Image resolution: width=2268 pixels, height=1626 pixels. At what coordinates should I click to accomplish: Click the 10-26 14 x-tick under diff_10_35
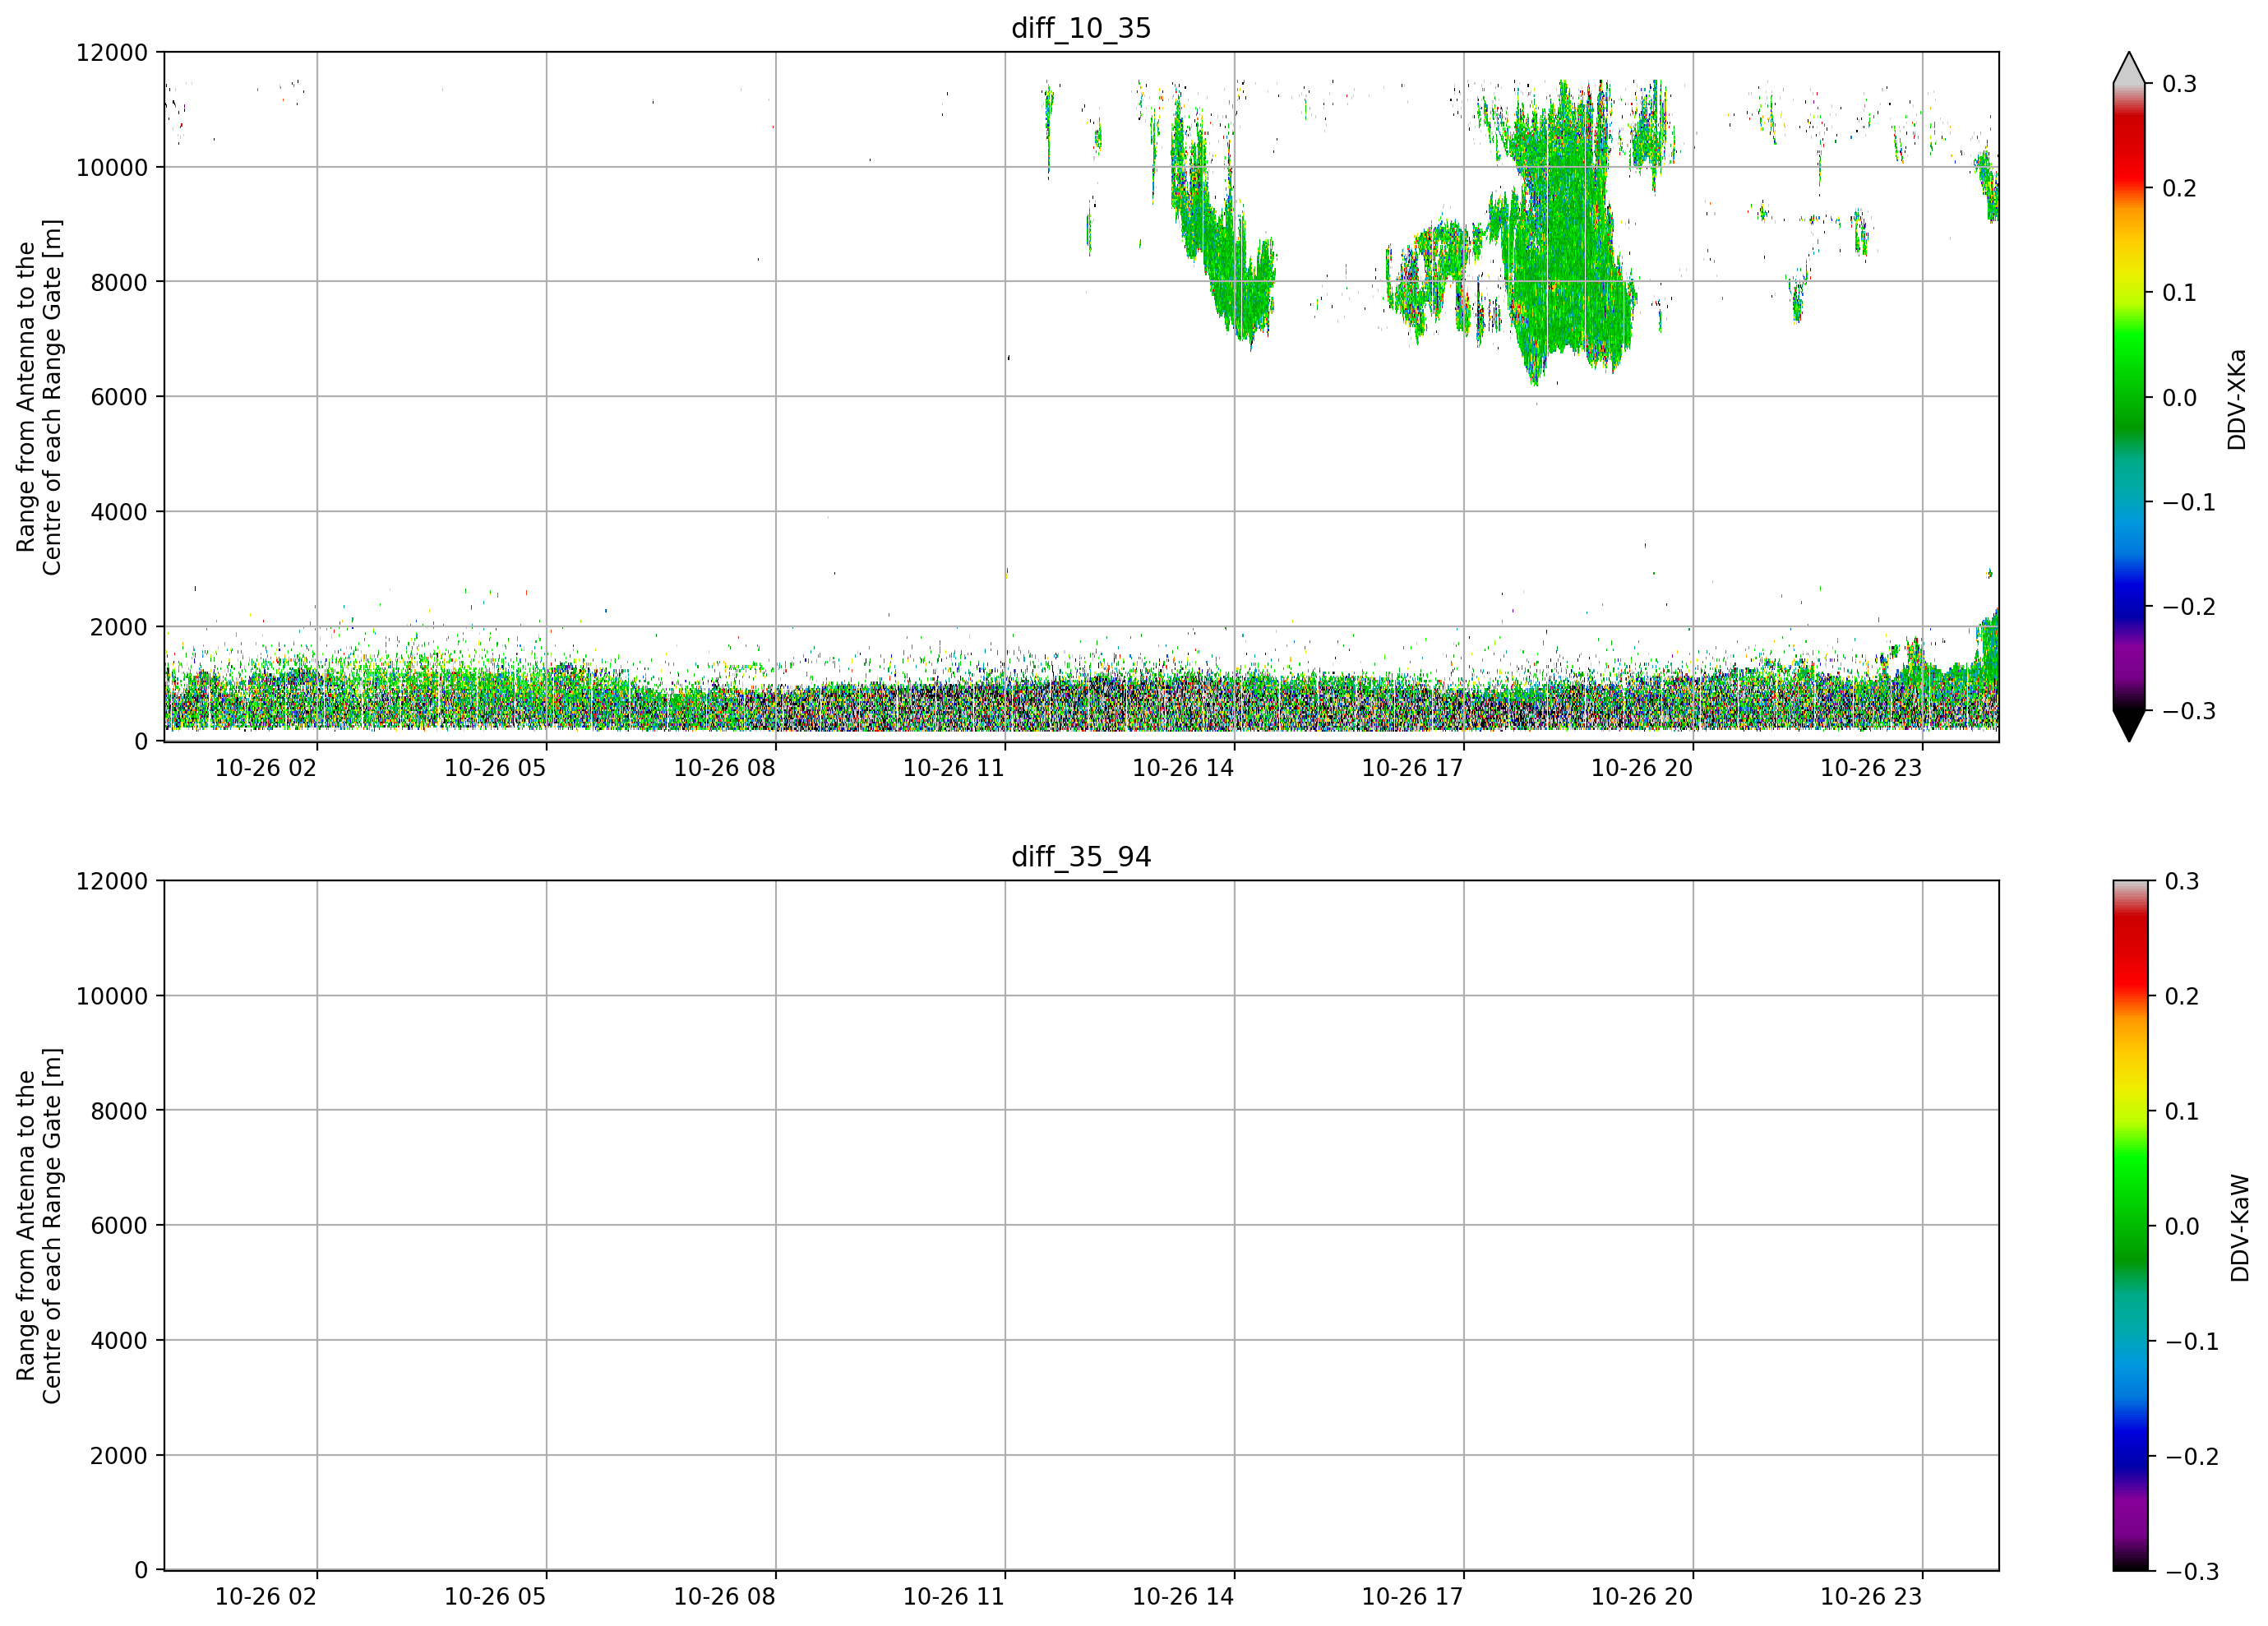pyautogui.click(x=1183, y=768)
